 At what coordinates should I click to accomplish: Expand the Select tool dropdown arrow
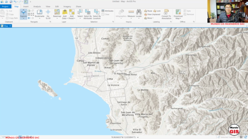pos(80,19)
